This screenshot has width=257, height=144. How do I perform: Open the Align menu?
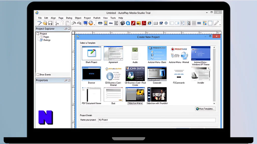[53, 18]
